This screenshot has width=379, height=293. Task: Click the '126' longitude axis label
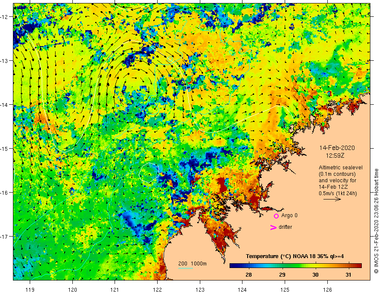pyautogui.click(x=327, y=290)
